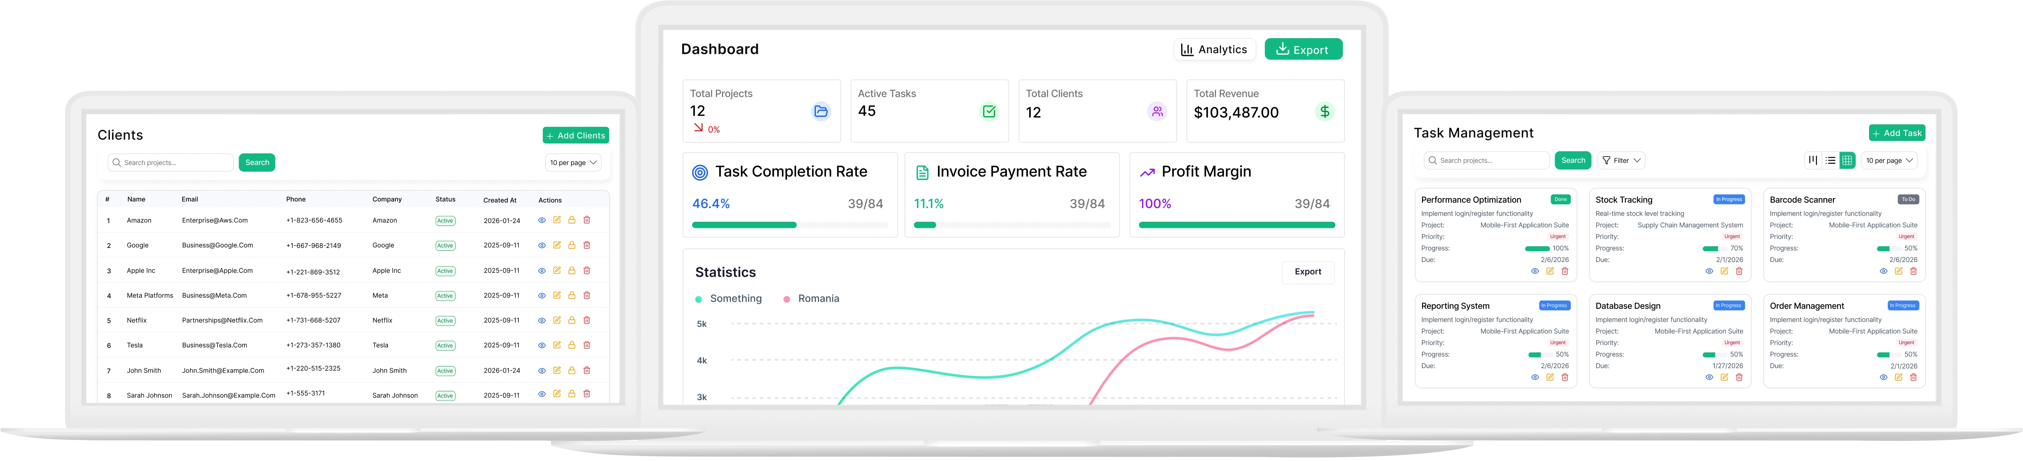This screenshot has width=2023, height=461.
Task: Open the 10 per page dropdown in tasks
Action: pos(1889,161)
